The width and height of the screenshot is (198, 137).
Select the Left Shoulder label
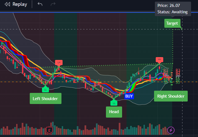(x=45, y=98)
